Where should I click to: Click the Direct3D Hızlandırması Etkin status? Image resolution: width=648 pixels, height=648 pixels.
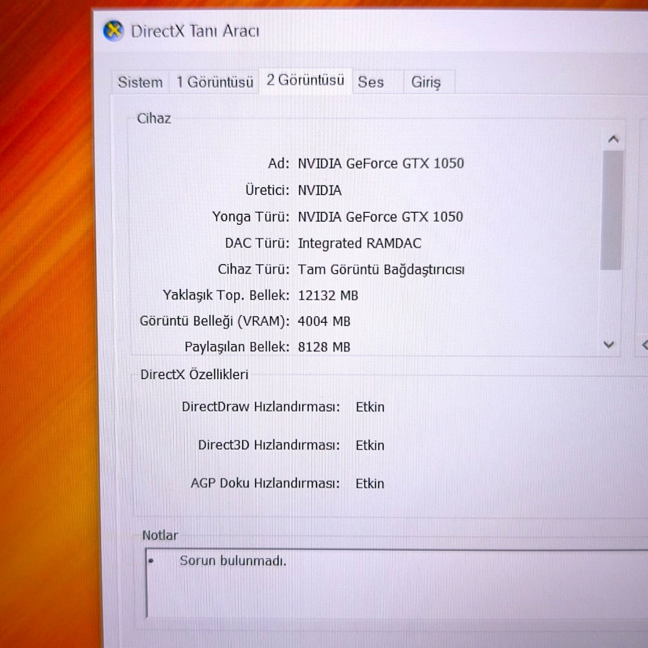tap(370, 445)
